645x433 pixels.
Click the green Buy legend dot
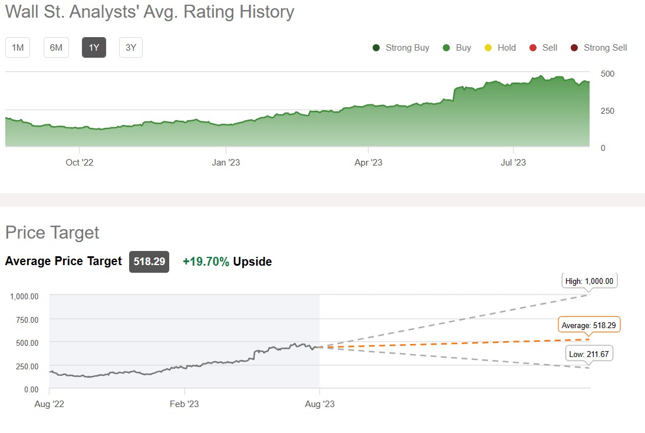coord(446,48)
